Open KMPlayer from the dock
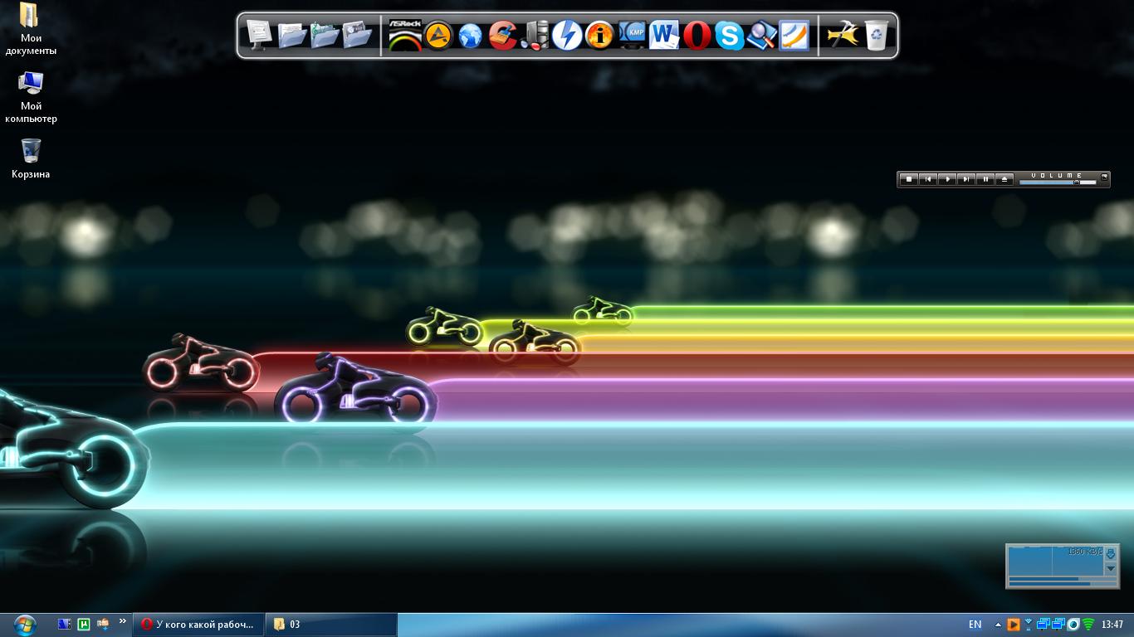This screenshot has height=637, width=1134. point(633,36)
